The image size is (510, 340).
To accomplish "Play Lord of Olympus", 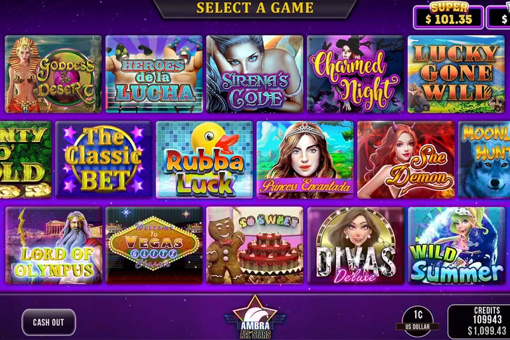I will [54, 245].
